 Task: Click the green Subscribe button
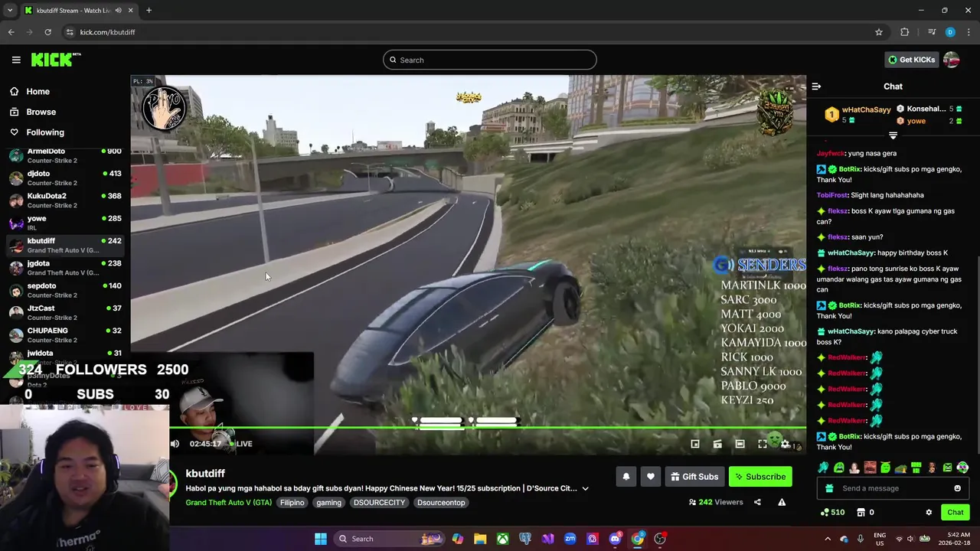[760, 477]
